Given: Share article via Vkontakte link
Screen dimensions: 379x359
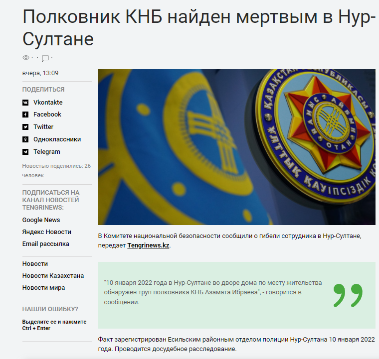Looking at the screenshot, I should point(48,103).
